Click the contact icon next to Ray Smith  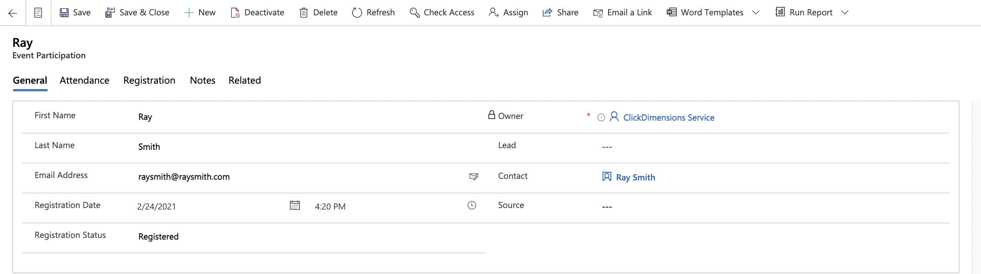tap(607, 177)
